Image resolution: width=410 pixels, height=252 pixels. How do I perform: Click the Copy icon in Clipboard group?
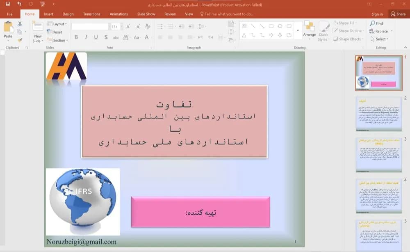[19, 32]
